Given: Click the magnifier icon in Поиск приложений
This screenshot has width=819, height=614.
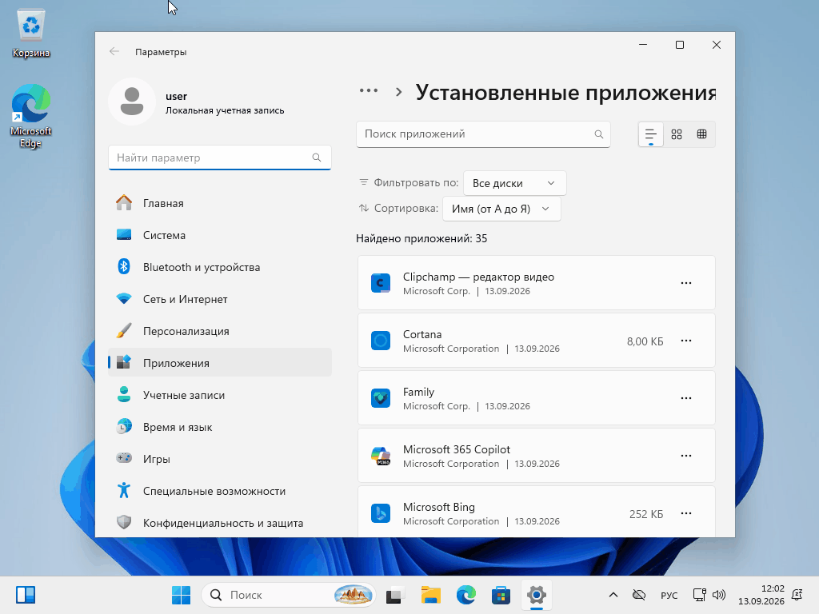Looking at the screenshot, I should pos(598,134).
